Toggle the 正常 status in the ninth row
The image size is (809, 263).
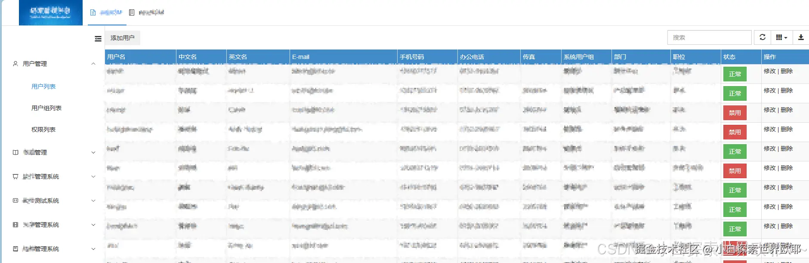click(x=735, y=229)
